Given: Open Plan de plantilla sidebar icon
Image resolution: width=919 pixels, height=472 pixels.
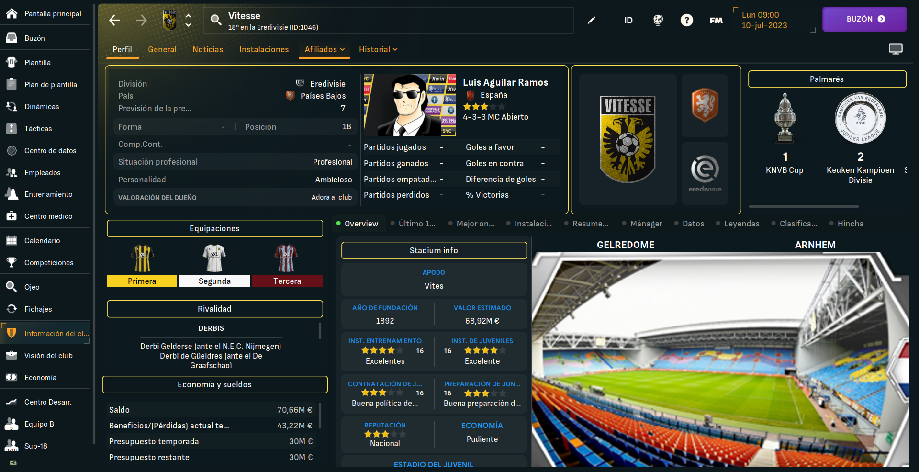Looking at the screenshot, I should pyautogui.click(x=12, y=84).
